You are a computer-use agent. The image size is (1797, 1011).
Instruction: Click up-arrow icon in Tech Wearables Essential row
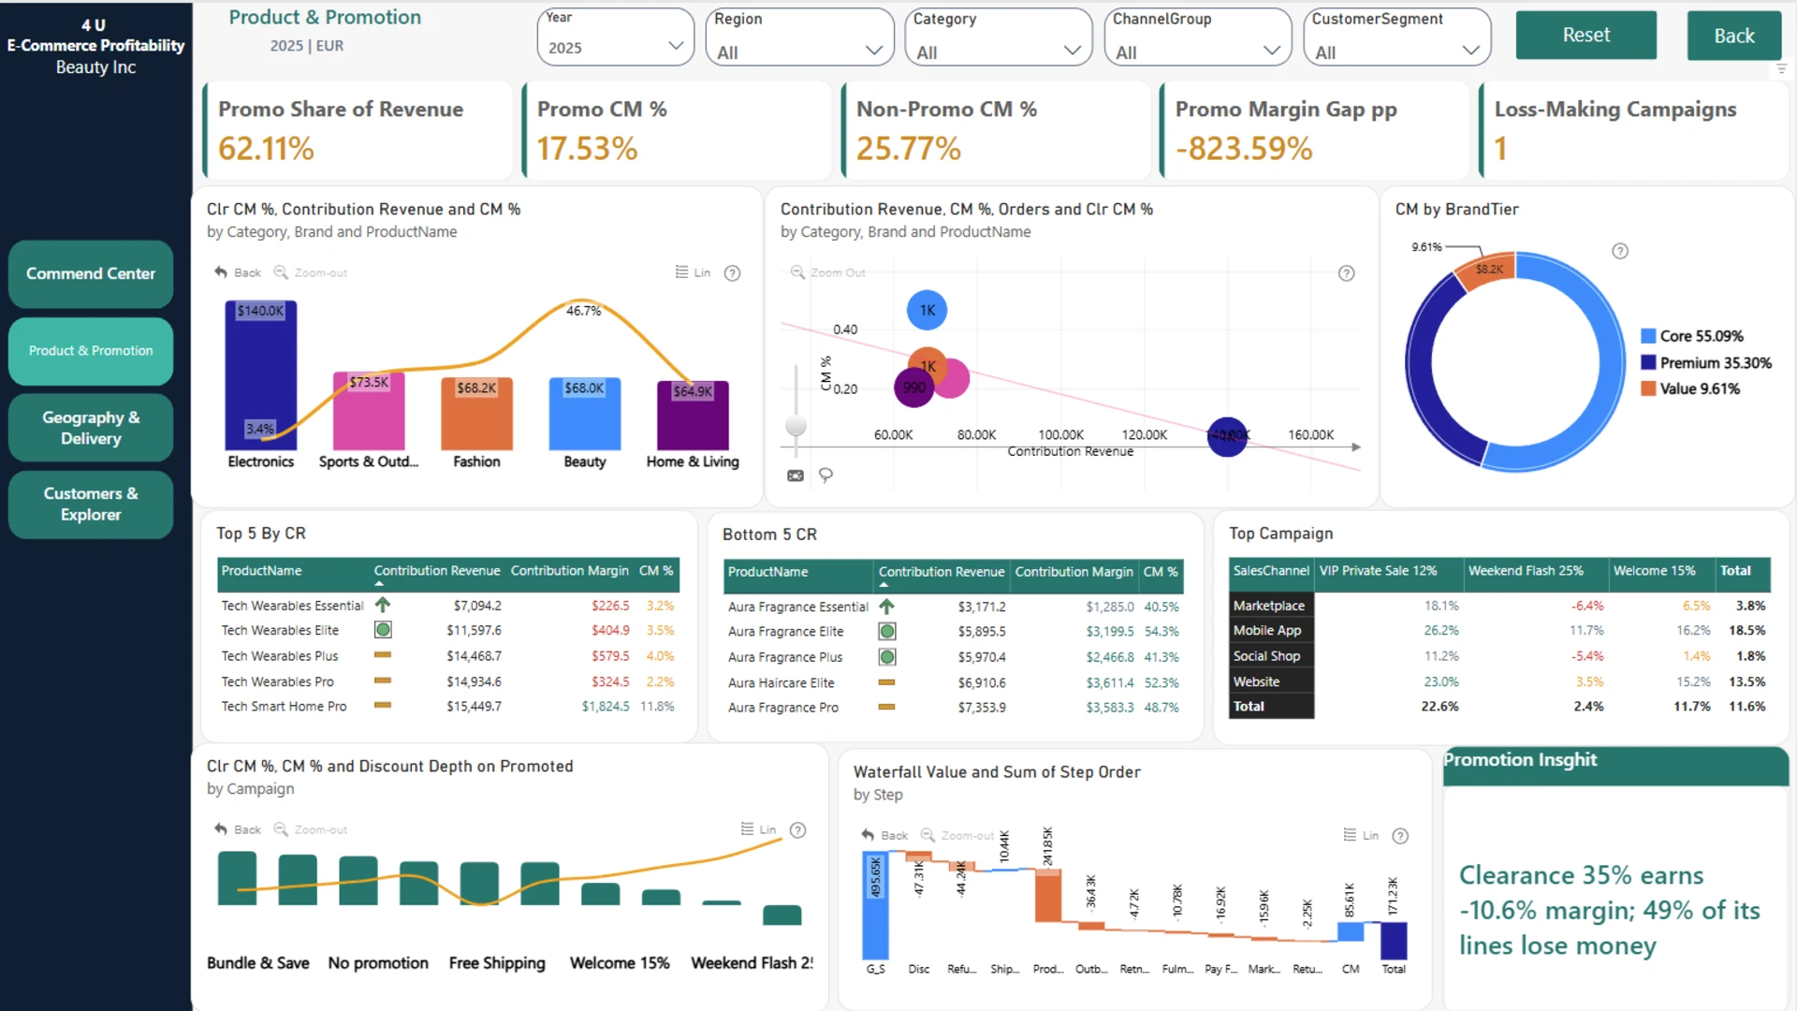[383, 606]
